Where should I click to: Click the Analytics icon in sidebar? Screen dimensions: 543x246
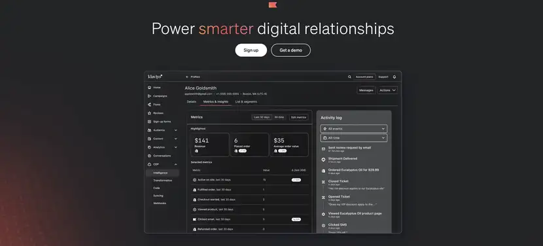(x=149, y=147)
